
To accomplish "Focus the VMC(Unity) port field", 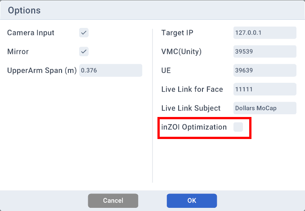I will point(265,52).
